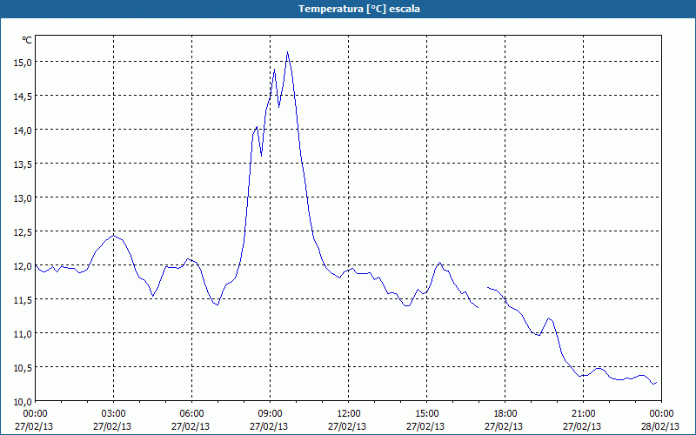Screen dimensions: 696x435
Task: Click the 28/02/13 date label
Action: pyautogui.click(x=660, y=426)
